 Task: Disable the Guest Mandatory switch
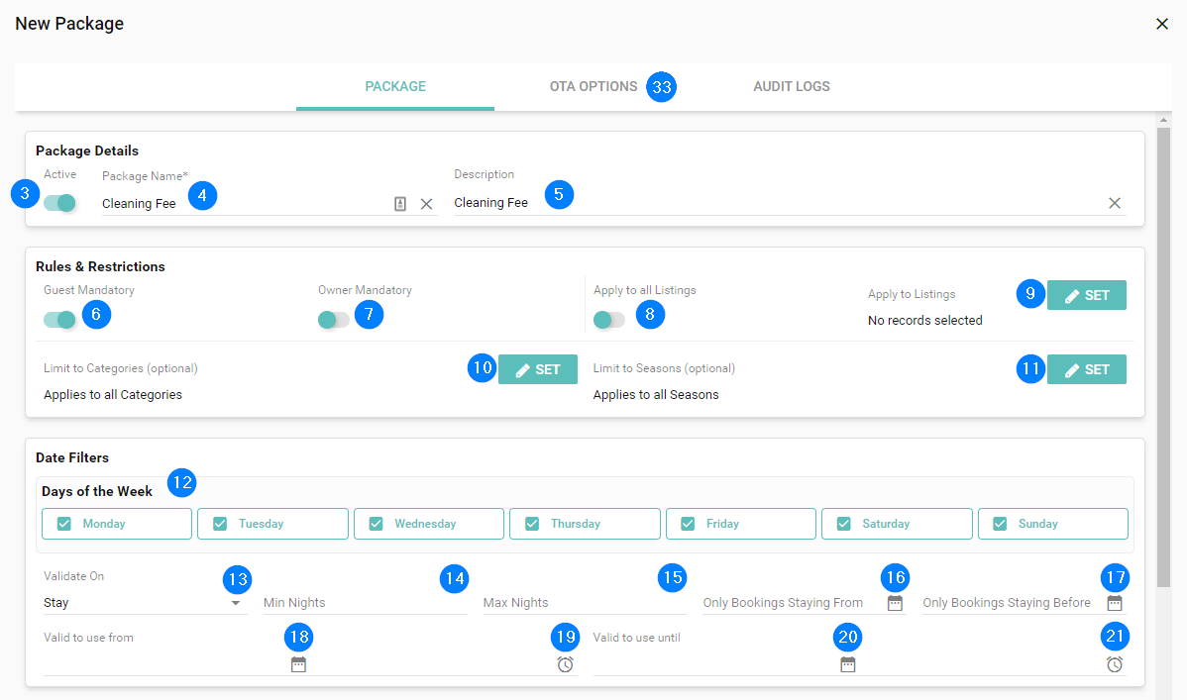pyautogui.click(x=60, y=320)
